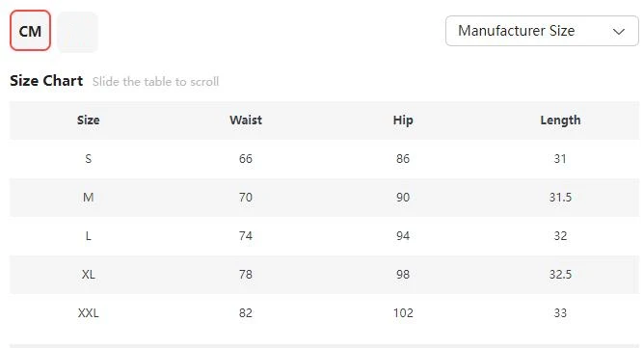Click the waist value 66 for size S
This screenshot has height=348, width=643.
(246, 159)
